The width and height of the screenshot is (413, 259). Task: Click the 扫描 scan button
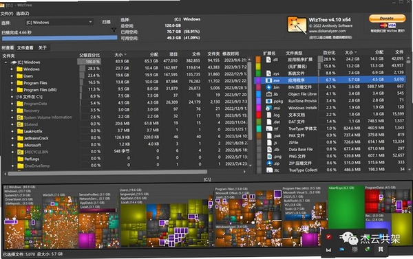click(107, 22)
